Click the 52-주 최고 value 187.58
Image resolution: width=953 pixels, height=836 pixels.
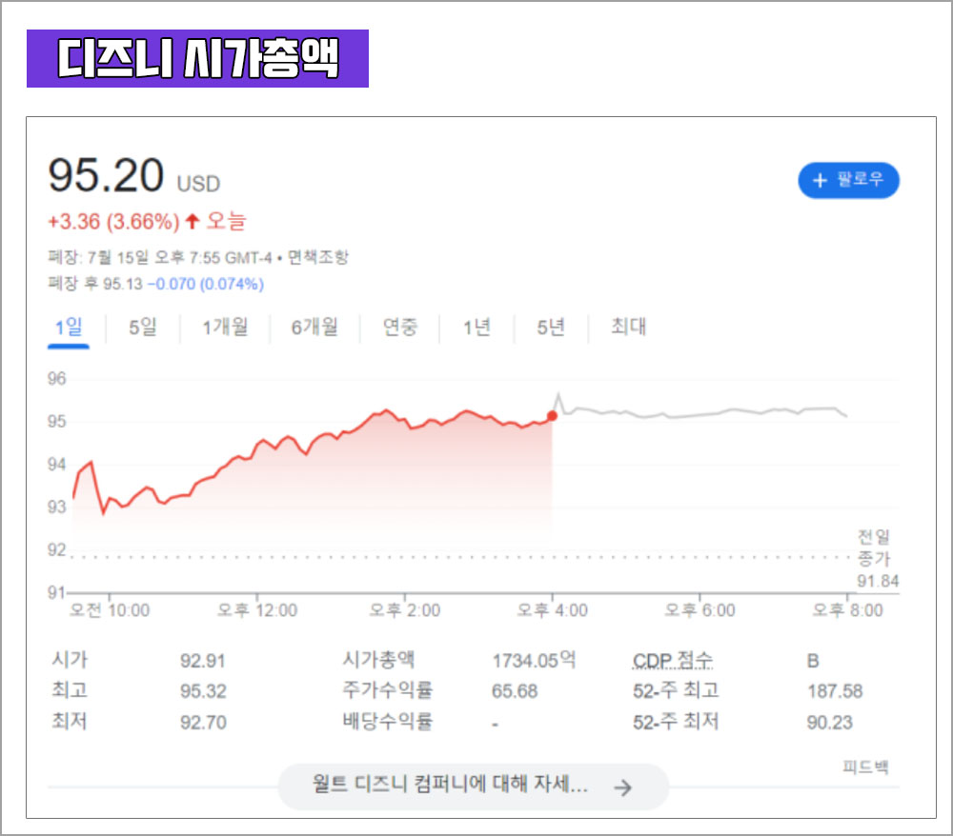[x=835, y=691]
